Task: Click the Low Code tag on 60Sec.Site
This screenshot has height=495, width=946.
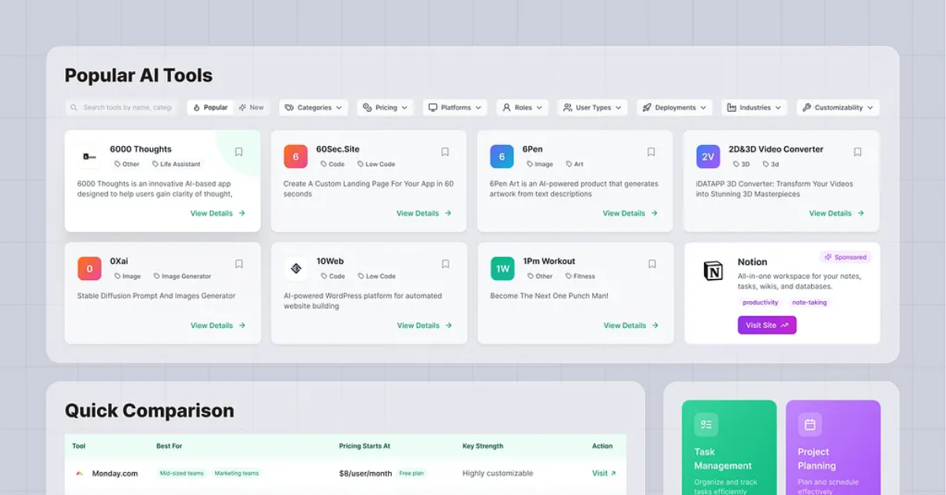Action: coord(376,164)
